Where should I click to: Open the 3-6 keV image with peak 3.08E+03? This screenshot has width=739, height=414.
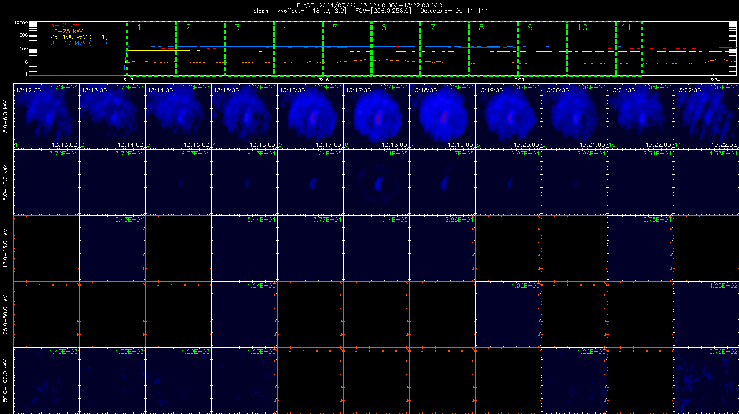tap(574, 116)
